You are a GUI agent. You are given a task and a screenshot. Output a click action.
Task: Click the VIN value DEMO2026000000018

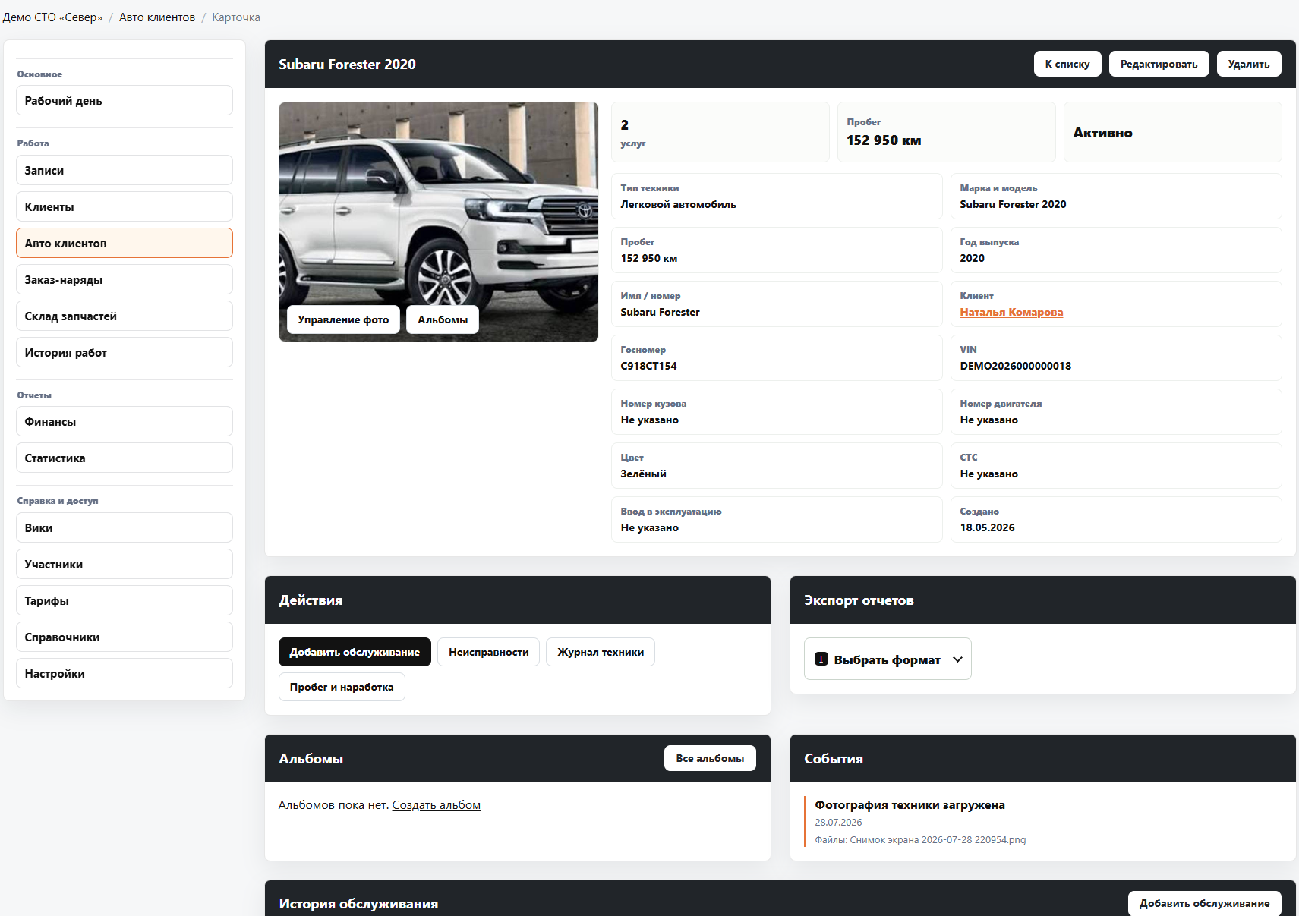point(1016,366)
